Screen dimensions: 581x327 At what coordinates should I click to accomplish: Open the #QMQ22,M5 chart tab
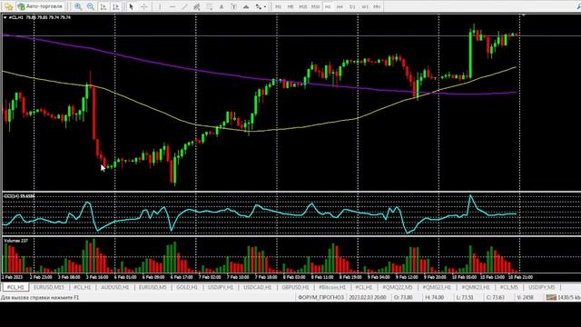(398, 287)
